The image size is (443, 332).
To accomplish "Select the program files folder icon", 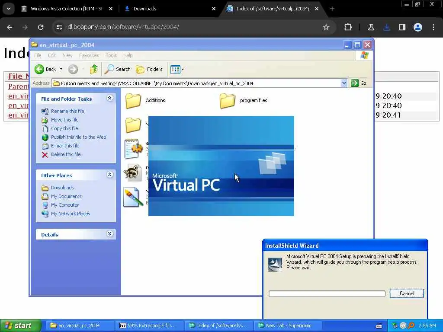I will point(228,101).
